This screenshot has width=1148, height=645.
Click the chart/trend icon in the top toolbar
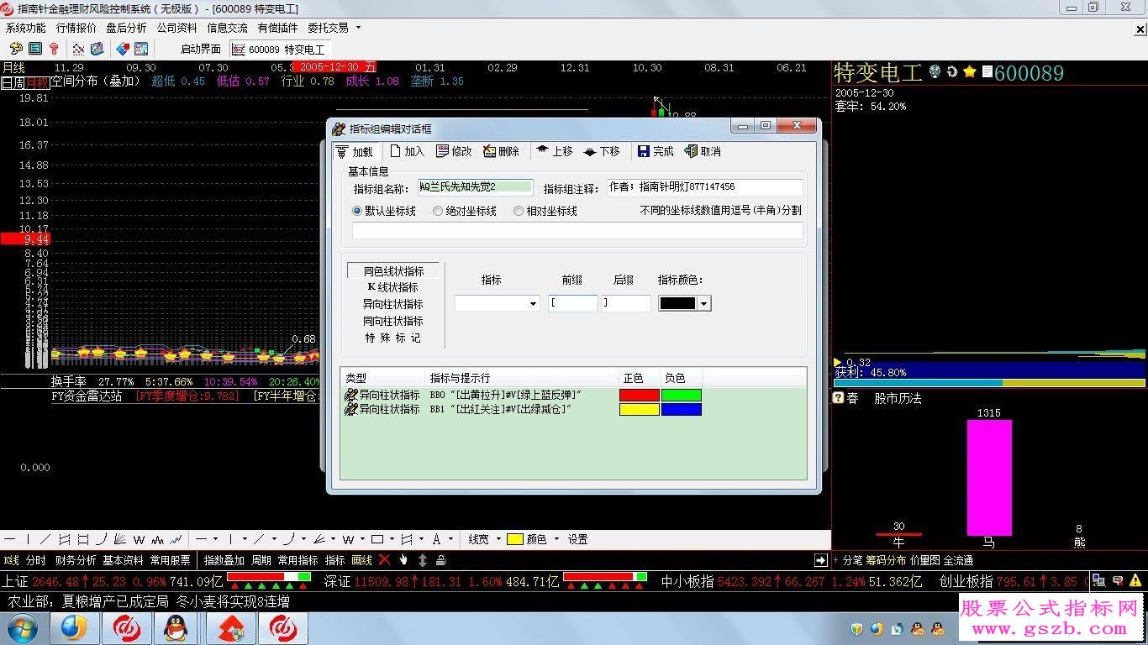77,49
